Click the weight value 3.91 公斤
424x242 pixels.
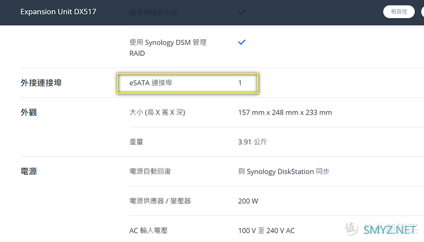click(x=253, y=142)
